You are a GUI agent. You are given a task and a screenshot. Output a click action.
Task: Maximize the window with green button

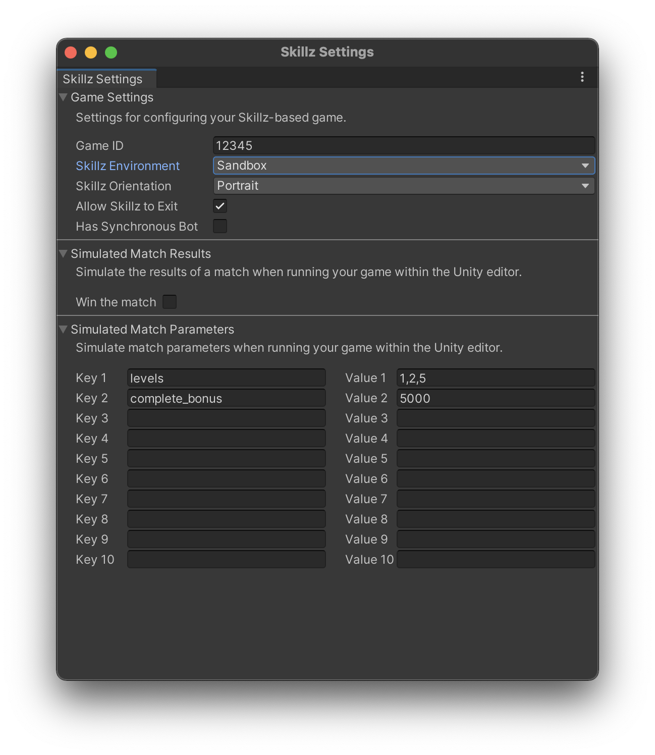[x=111, y=52]
